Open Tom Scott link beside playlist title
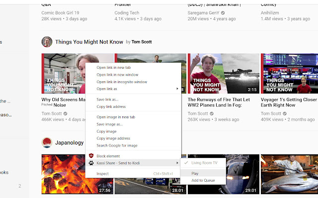Screen dimensions: 318x198 tap(142, 42)
